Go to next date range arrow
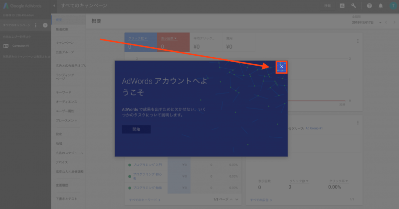 (395, 22)
